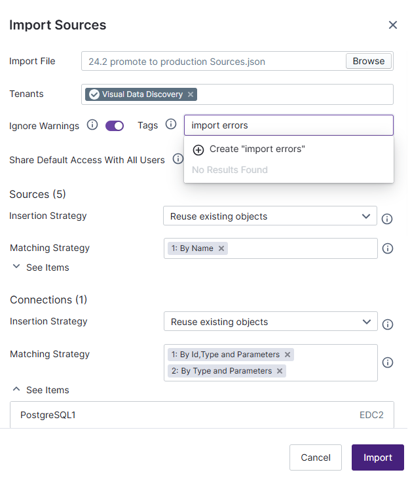Click the Browse button for import file
Screen dimensions: 410x485
(x=369, y=61)
